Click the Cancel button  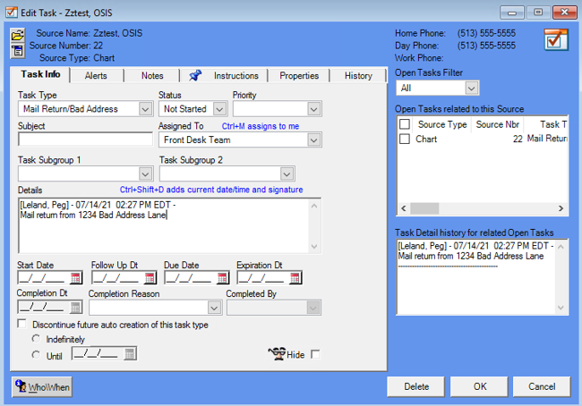click(x=542, y=386)
